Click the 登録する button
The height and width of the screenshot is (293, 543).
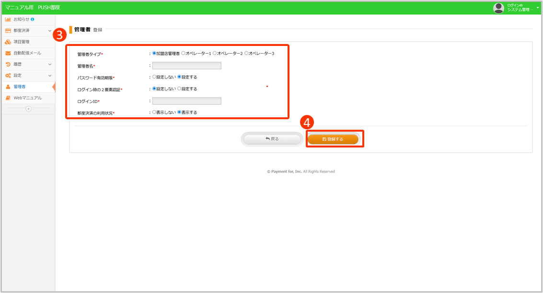click(x=333, y=139)
